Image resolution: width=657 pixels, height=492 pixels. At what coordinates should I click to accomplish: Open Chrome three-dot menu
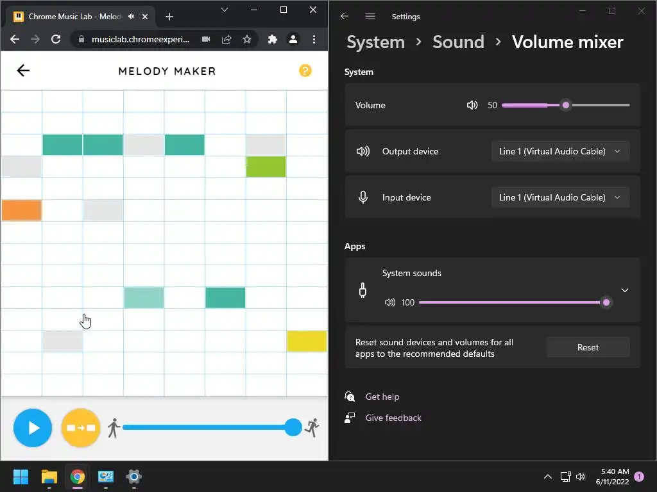[x=314, y=39]
